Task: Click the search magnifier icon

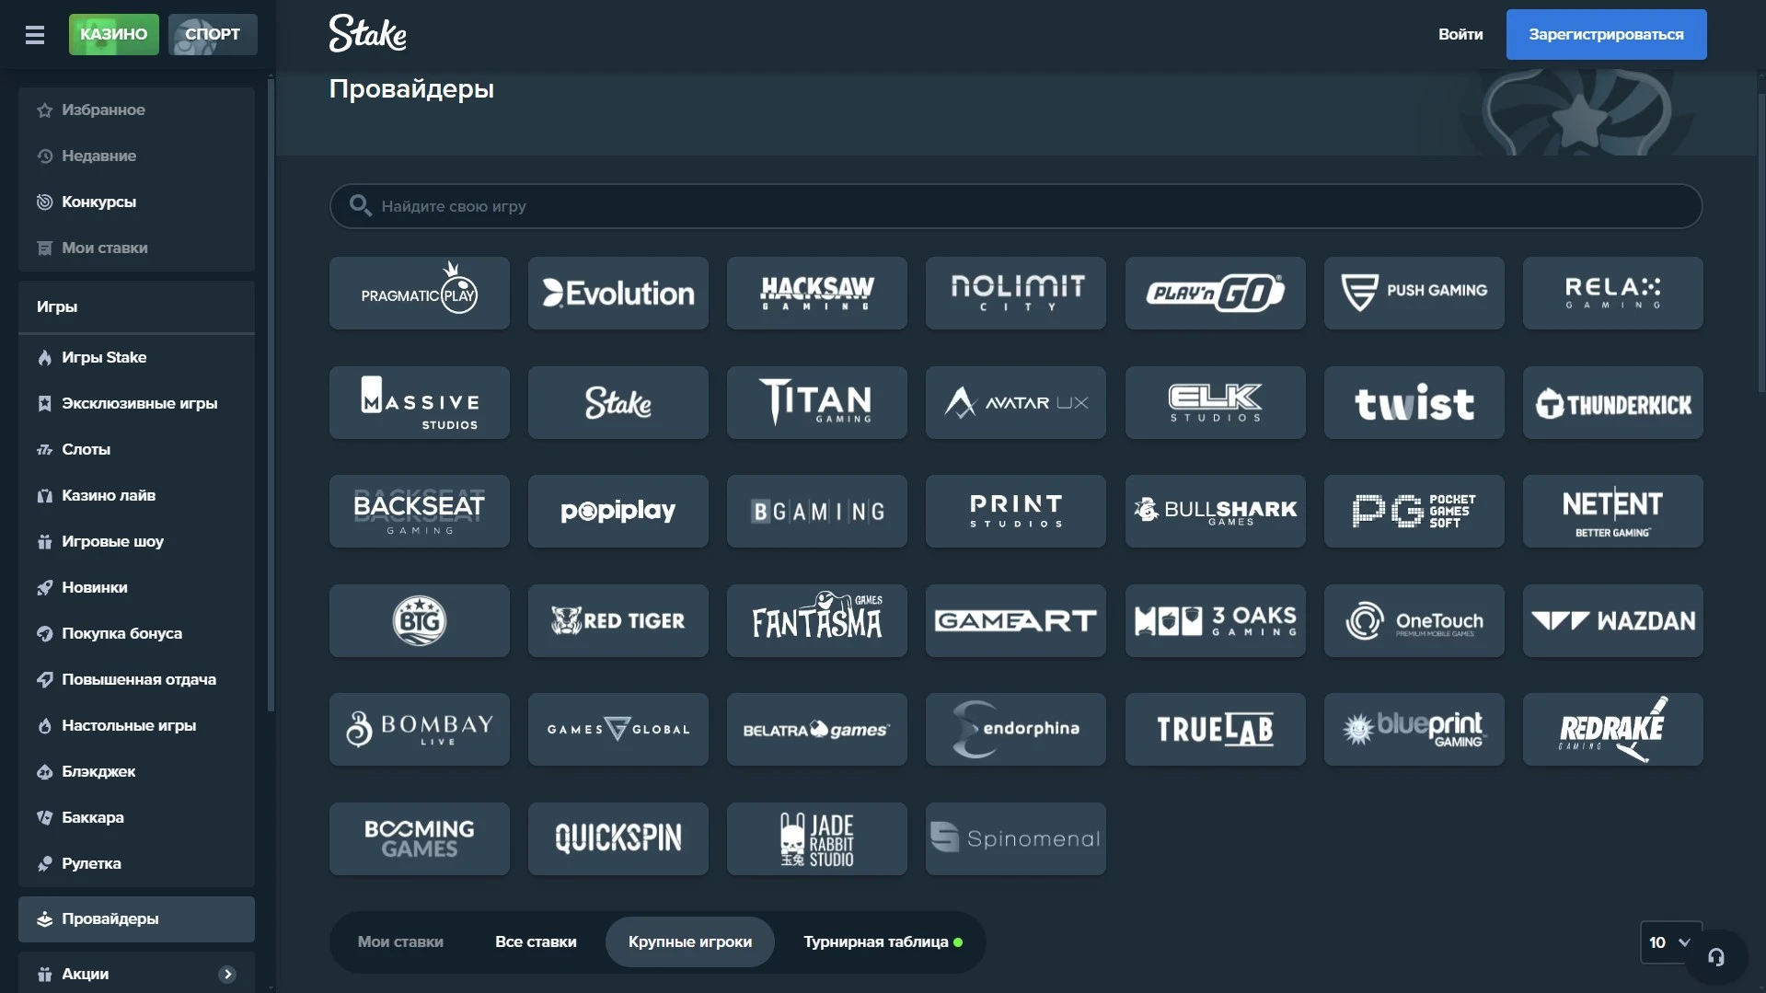Action: pyautogui.click(x=360, y=206)
